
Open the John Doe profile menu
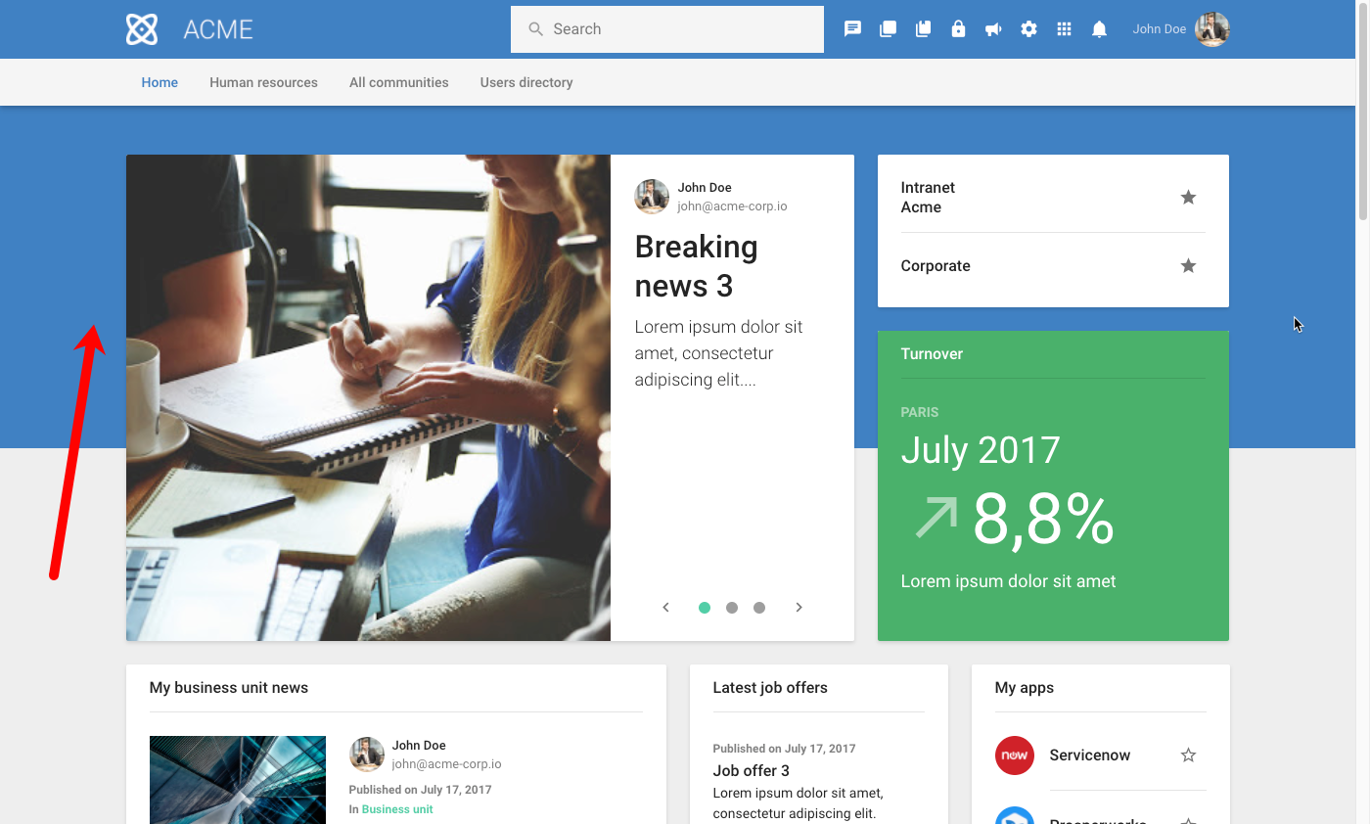pos(1181,28)
